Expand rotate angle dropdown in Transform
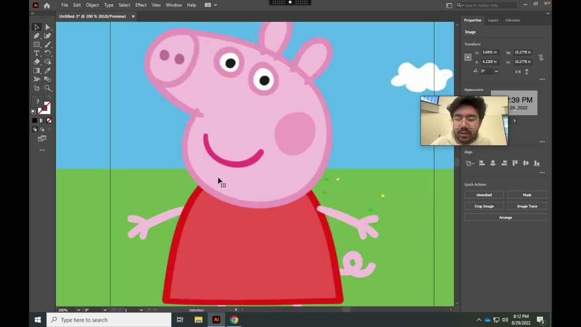 click(496, 71)
